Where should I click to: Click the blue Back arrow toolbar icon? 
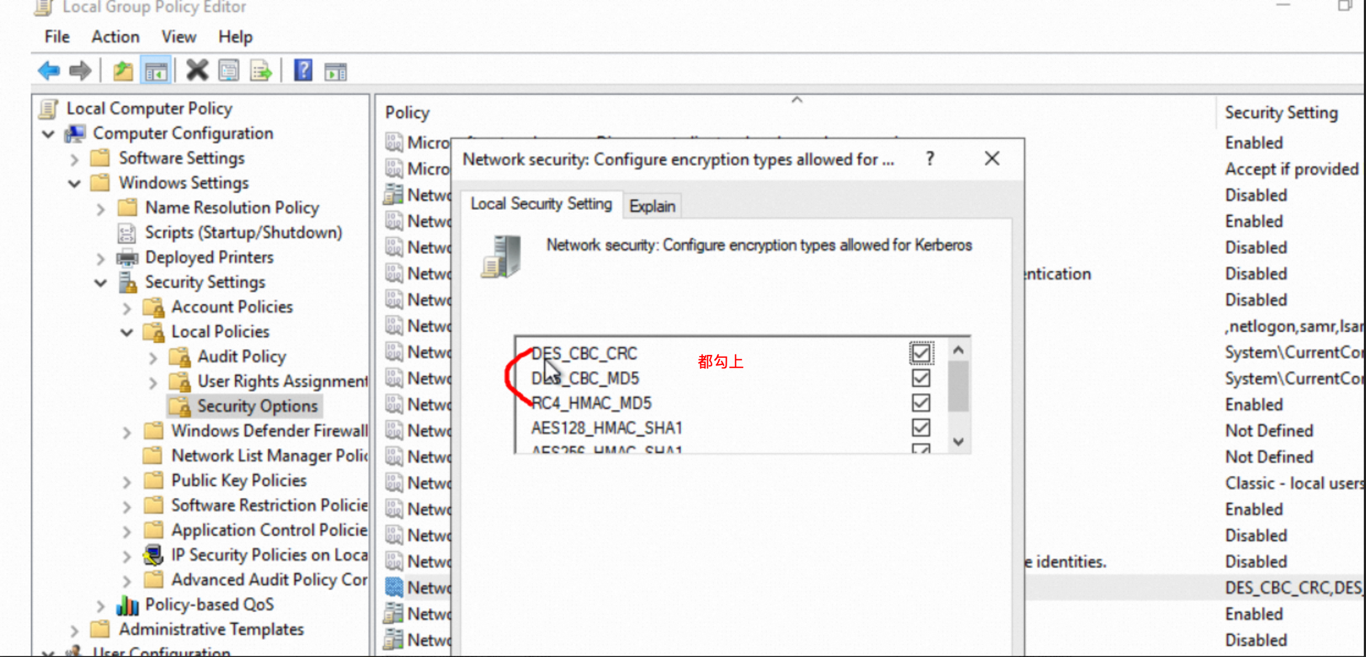point(49,71)
